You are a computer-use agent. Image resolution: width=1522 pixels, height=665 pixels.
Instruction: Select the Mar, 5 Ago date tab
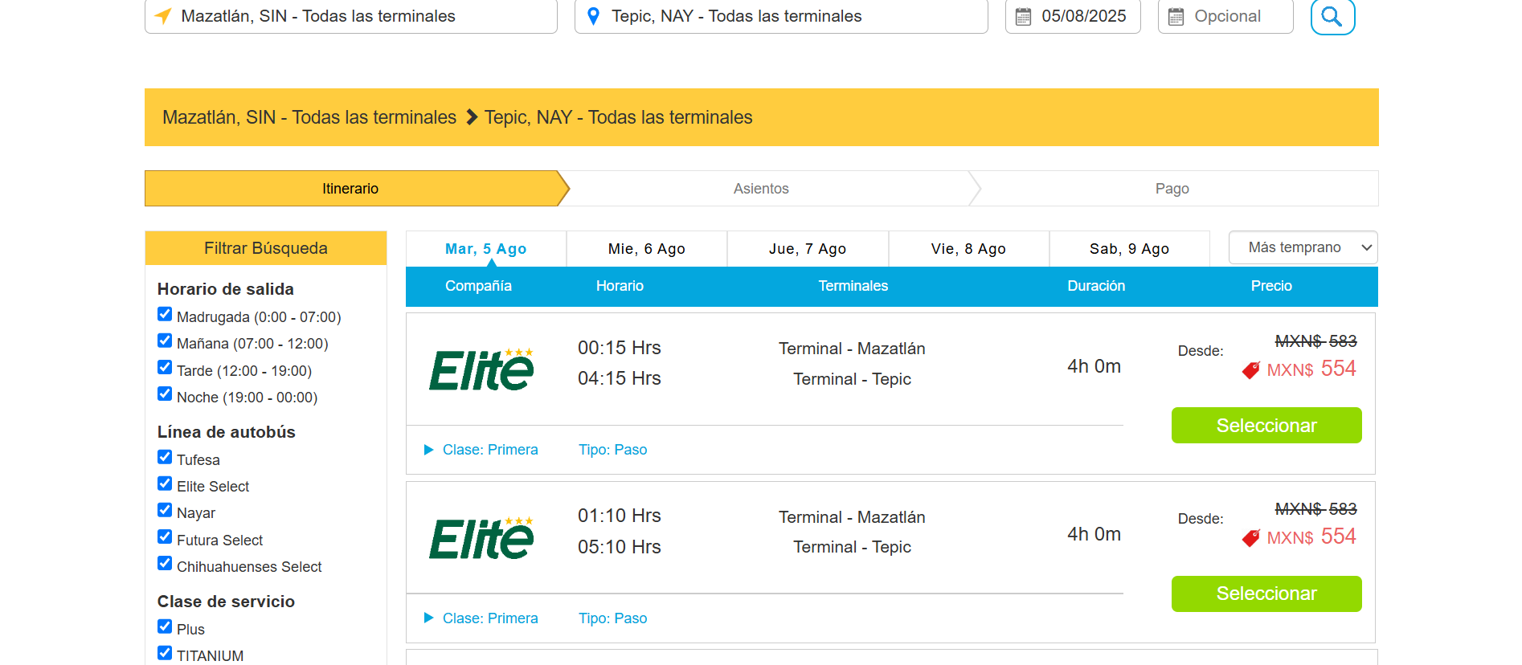coord(486,249)
